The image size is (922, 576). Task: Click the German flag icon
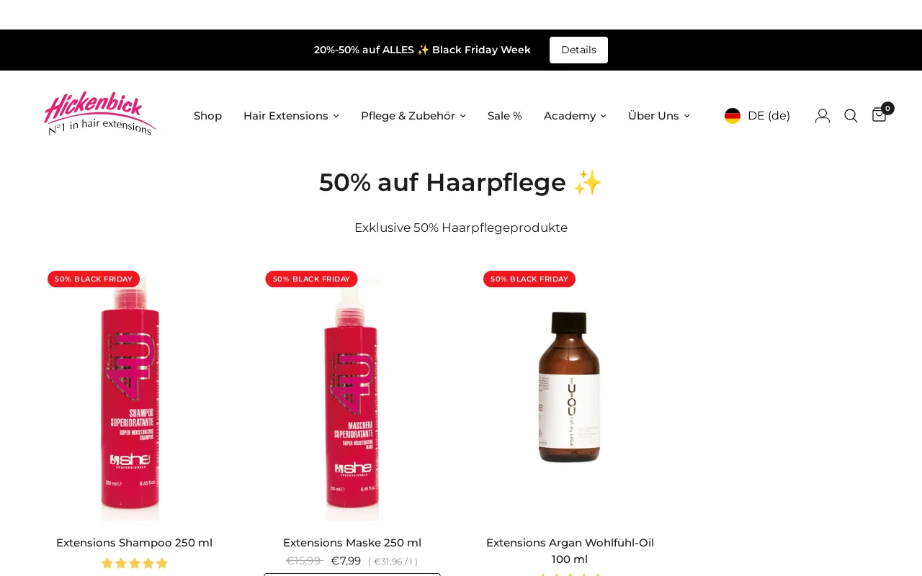click(x=733, y=116)
